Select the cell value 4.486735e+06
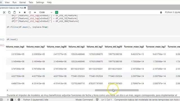This screenshot has width=180, height=101. [x=18, y=84]
